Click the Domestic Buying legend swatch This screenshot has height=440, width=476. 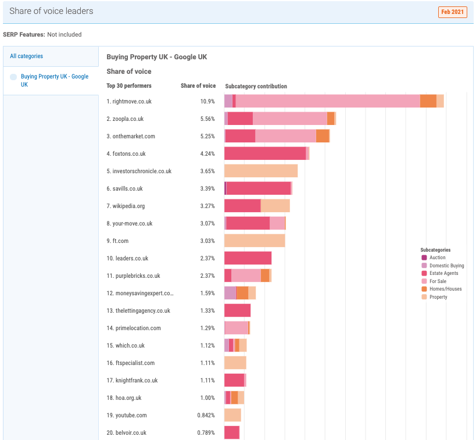click(424, 266)
